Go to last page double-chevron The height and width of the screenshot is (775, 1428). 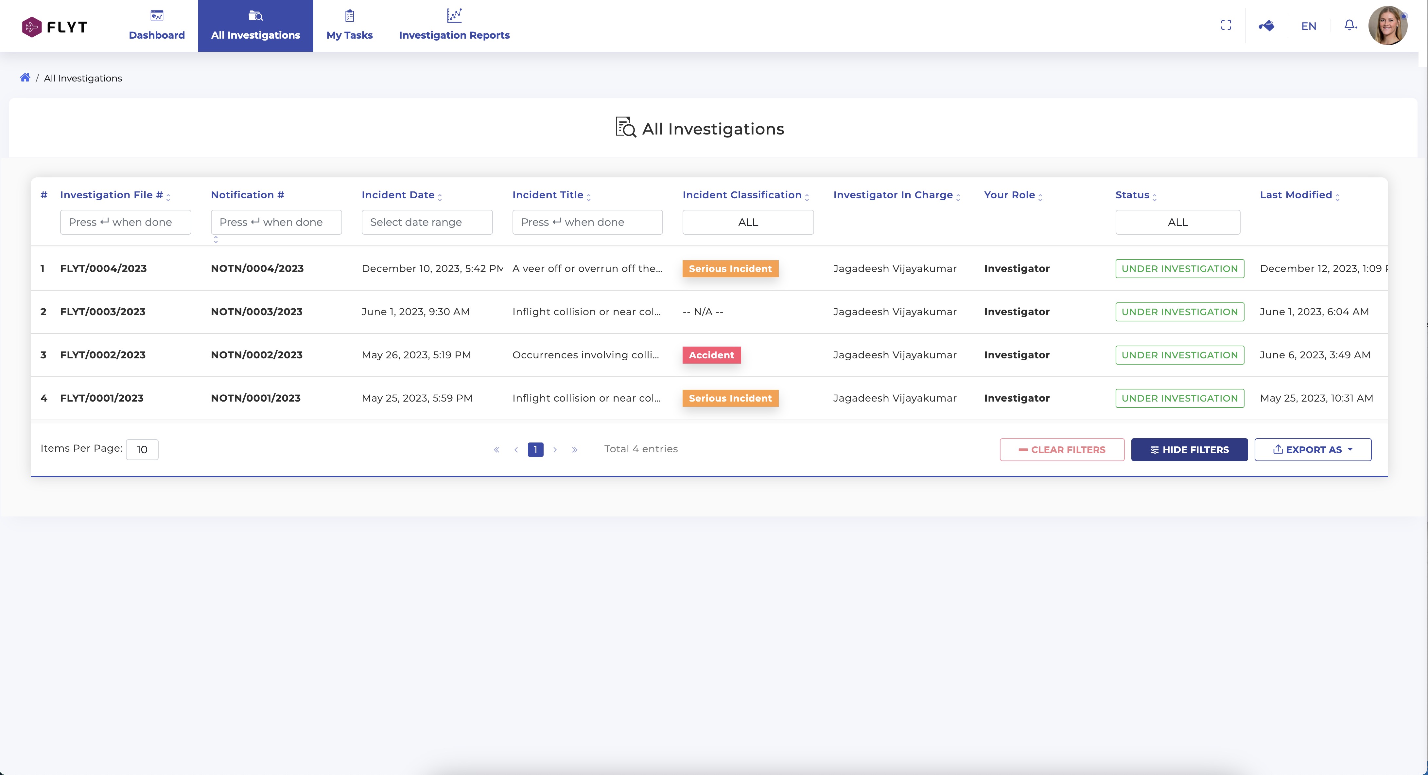coord(575,449)
